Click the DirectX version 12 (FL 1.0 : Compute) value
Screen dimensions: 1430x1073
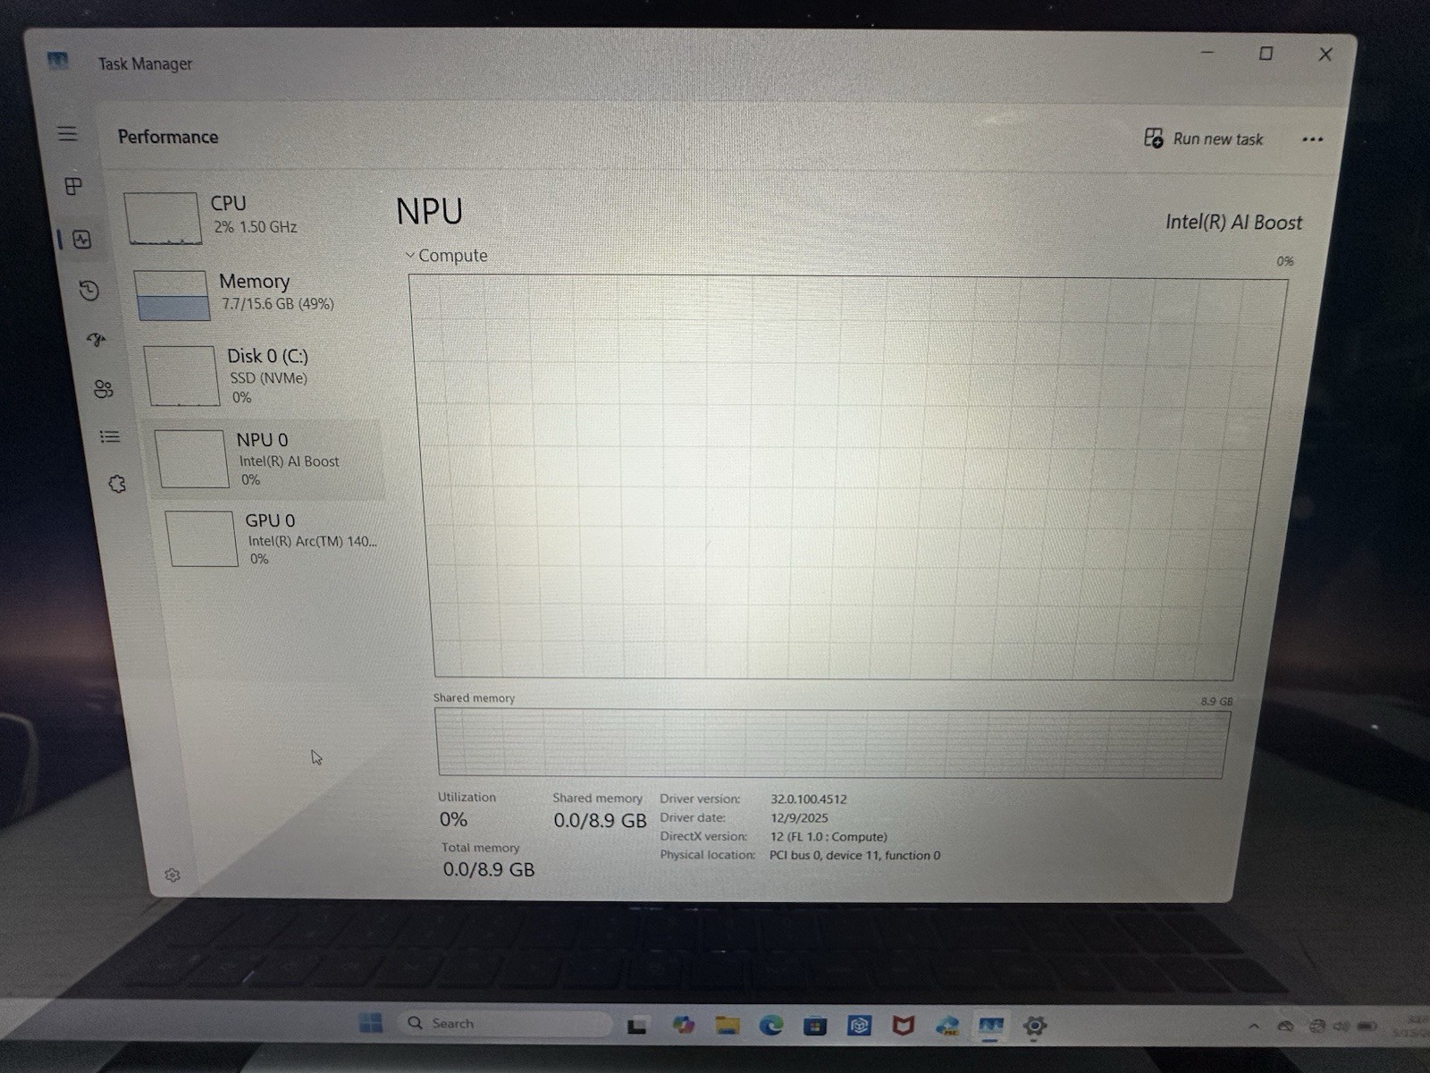click(829, 837)
